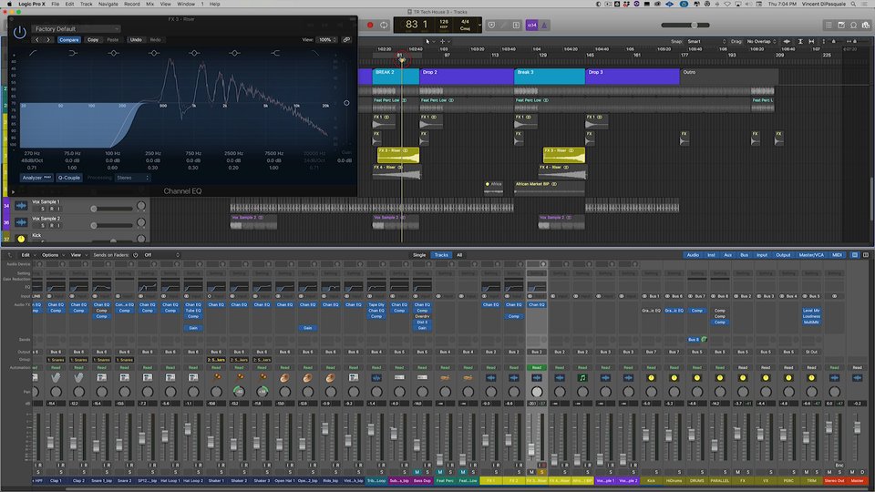
Task: Toggle the Cycle button in transport
Action: 384,26
